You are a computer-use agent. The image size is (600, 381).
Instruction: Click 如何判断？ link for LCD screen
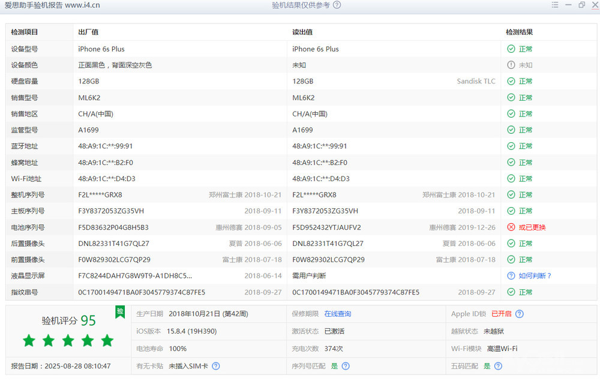(535, 276)
